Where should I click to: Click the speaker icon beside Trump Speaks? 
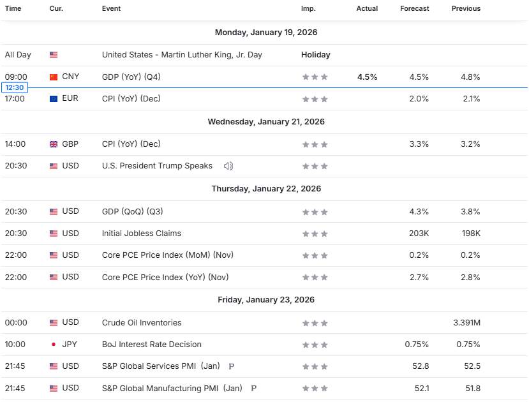[228, 166]
